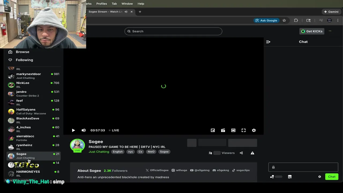Click the Ask Google button
The image size is (343, 193).
click(x=266, y=20)
